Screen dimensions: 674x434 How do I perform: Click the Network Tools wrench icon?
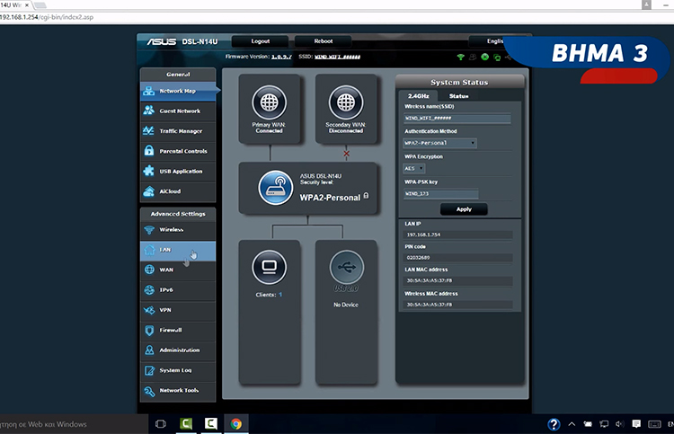(149, 391)
